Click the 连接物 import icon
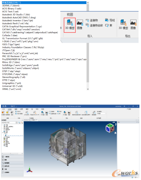141x180 pixels. pos(92,20)
